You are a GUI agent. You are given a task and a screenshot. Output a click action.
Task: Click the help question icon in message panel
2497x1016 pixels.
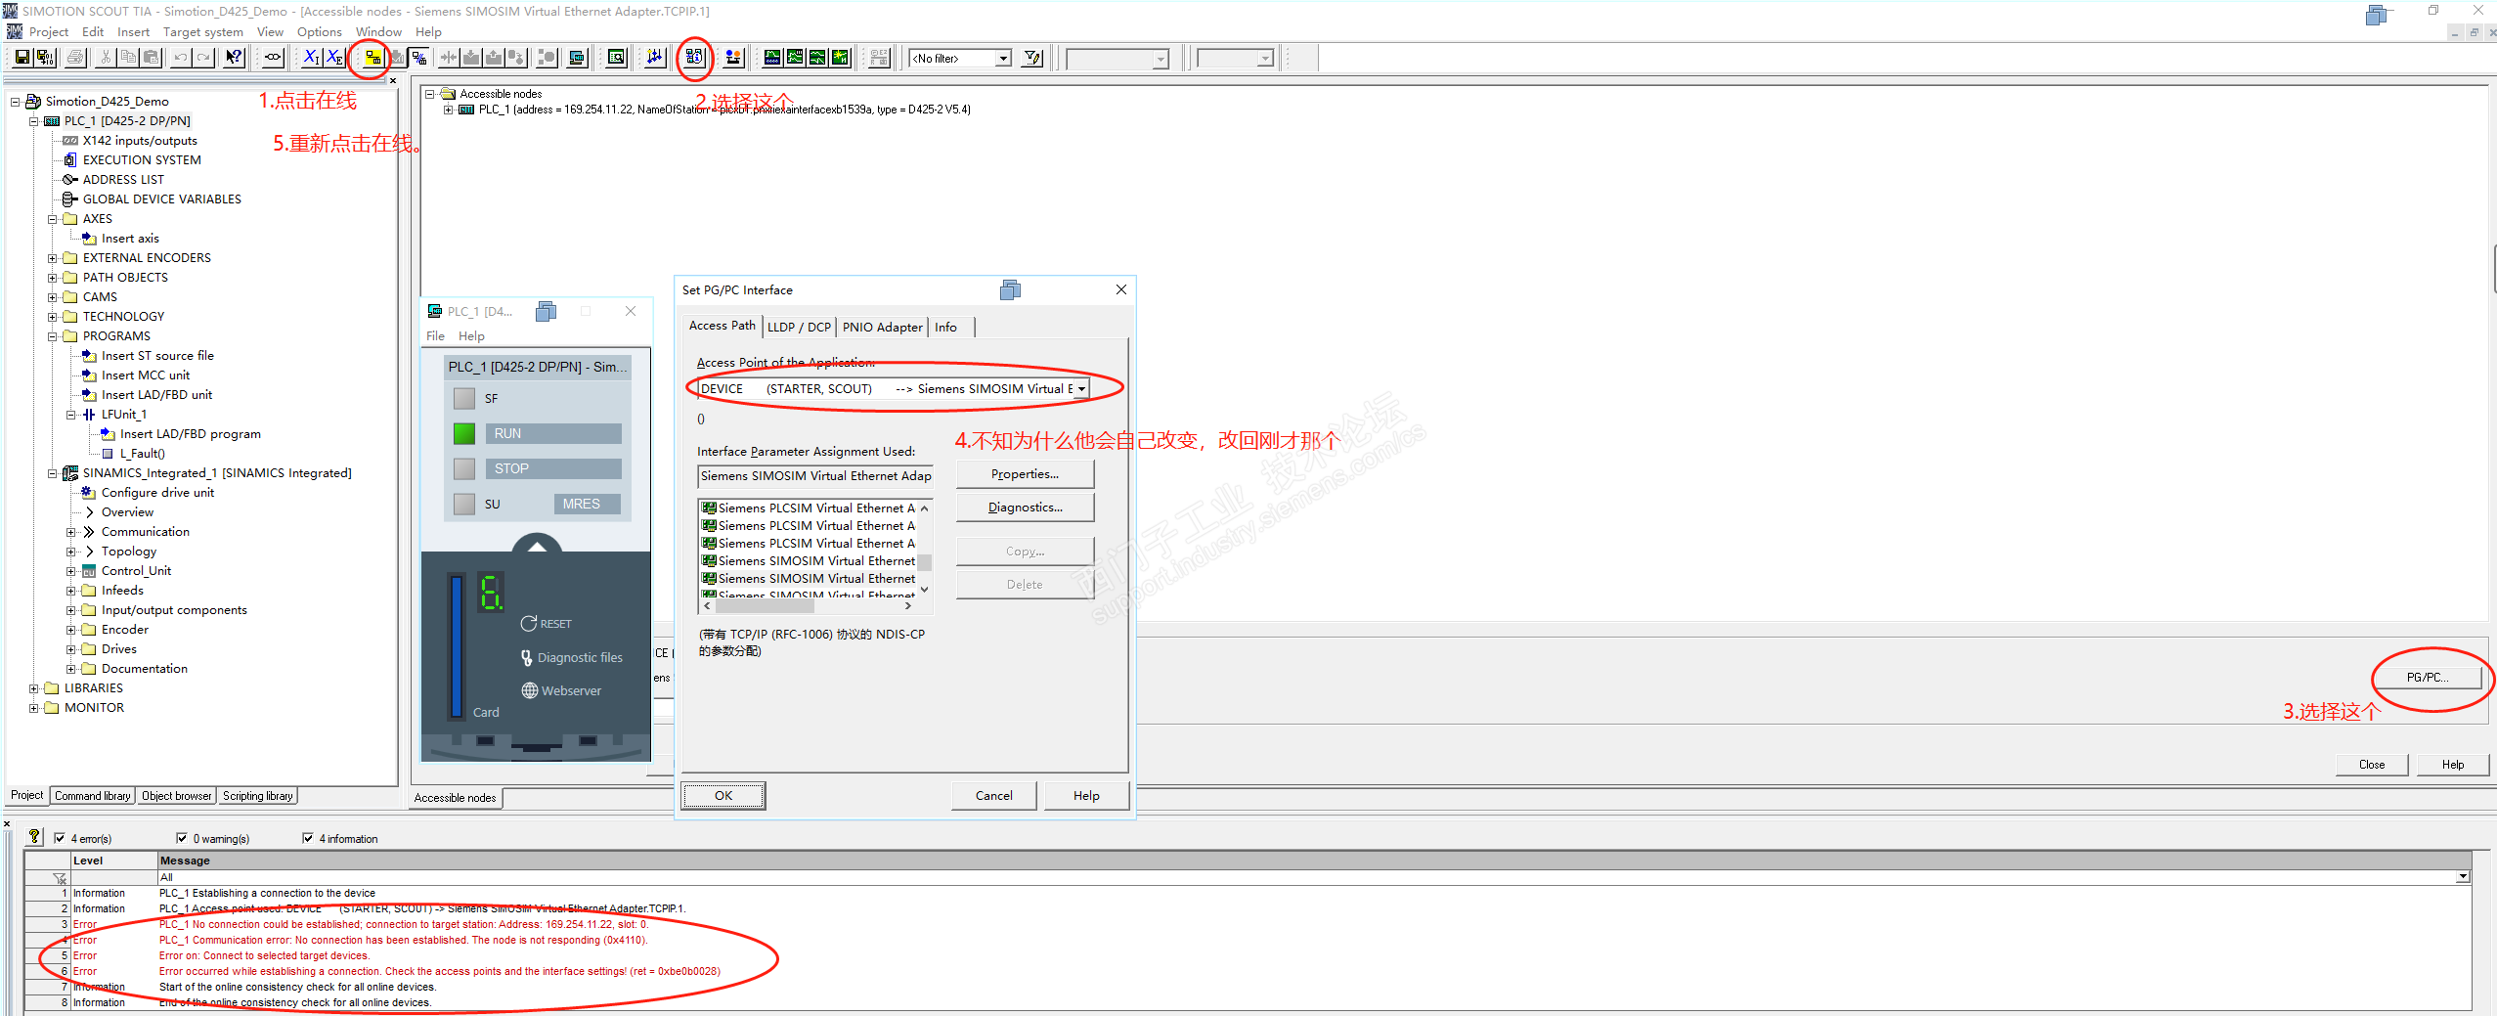pos(34,837)
